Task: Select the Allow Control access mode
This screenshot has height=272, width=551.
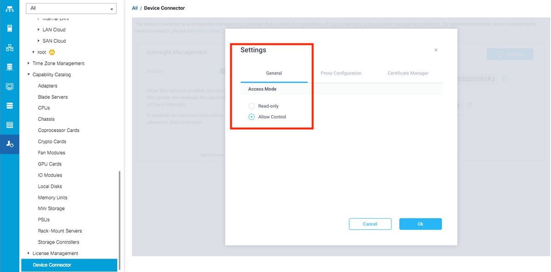Action: click(251, 117)
